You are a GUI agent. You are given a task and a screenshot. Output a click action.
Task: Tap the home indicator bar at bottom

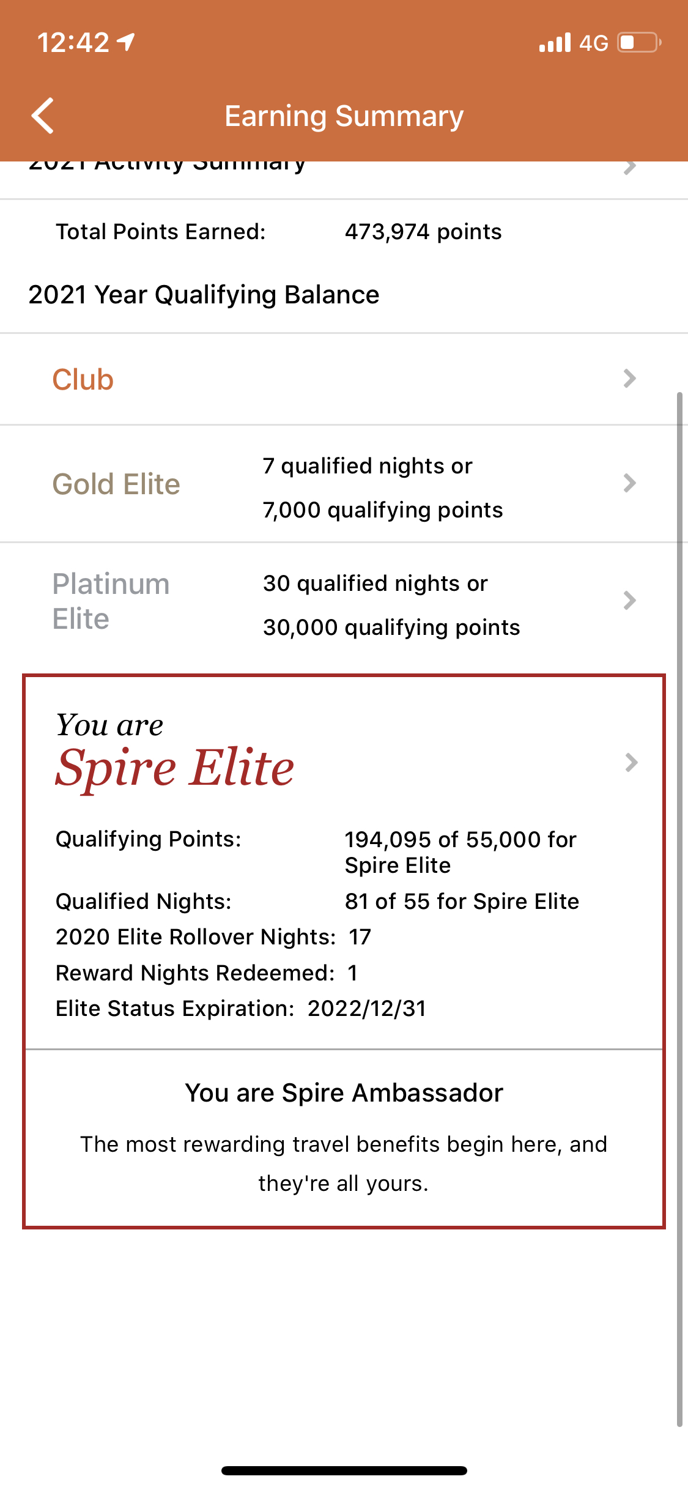pos(344,1470)
